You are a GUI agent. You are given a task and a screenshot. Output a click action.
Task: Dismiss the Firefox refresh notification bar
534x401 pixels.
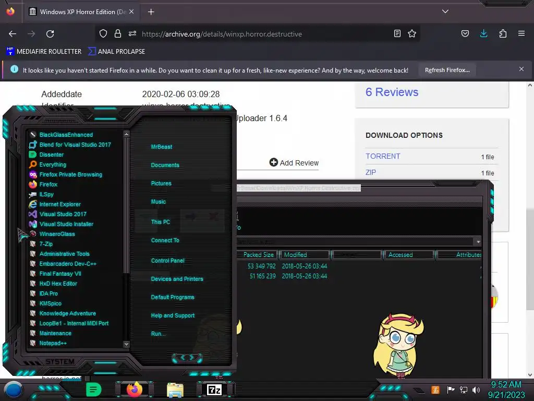(x=521, y=69)
